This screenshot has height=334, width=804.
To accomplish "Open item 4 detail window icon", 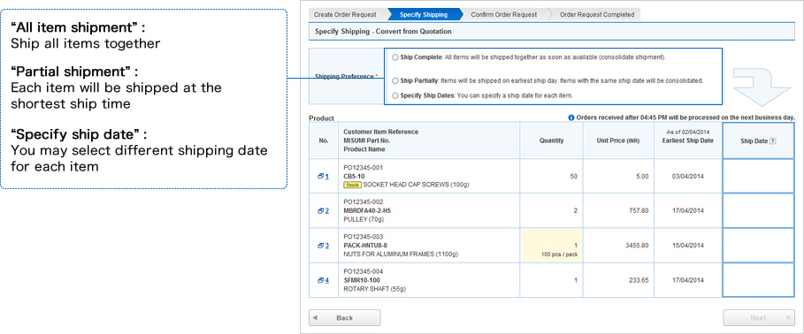I will pyautogui.click(x=320, y=280).
